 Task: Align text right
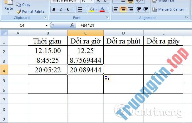tap(130, 9)
